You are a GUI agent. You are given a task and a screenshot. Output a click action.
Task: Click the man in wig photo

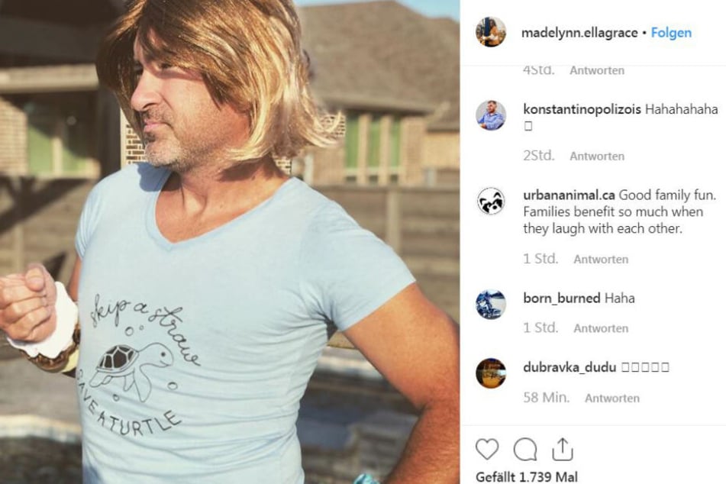pos(230,242)
